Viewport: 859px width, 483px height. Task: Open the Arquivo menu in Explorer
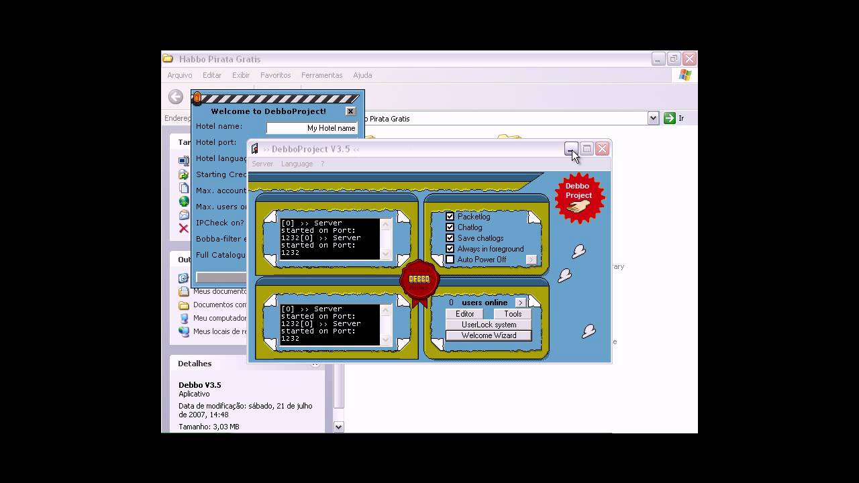180,75
